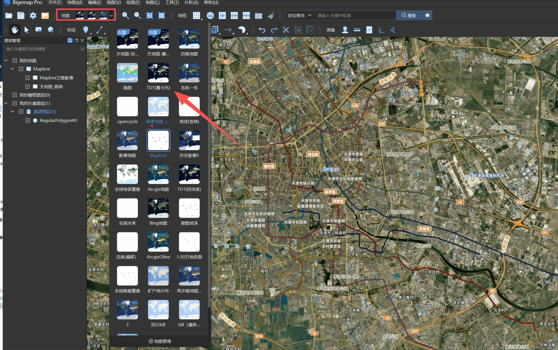Click the zoom out magnifier

[x=138, y=16]
